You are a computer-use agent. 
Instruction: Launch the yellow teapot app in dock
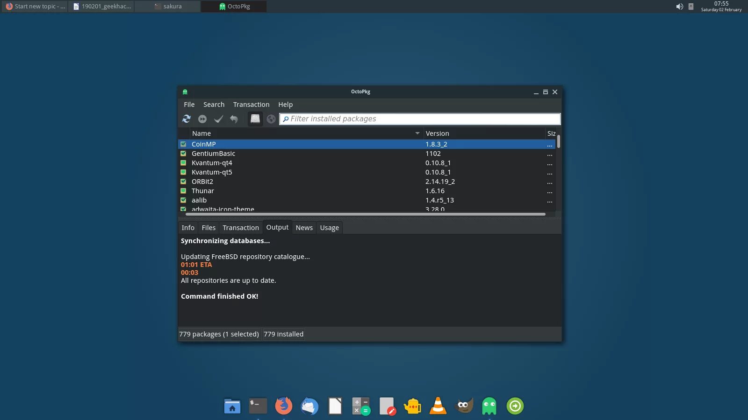413,406
